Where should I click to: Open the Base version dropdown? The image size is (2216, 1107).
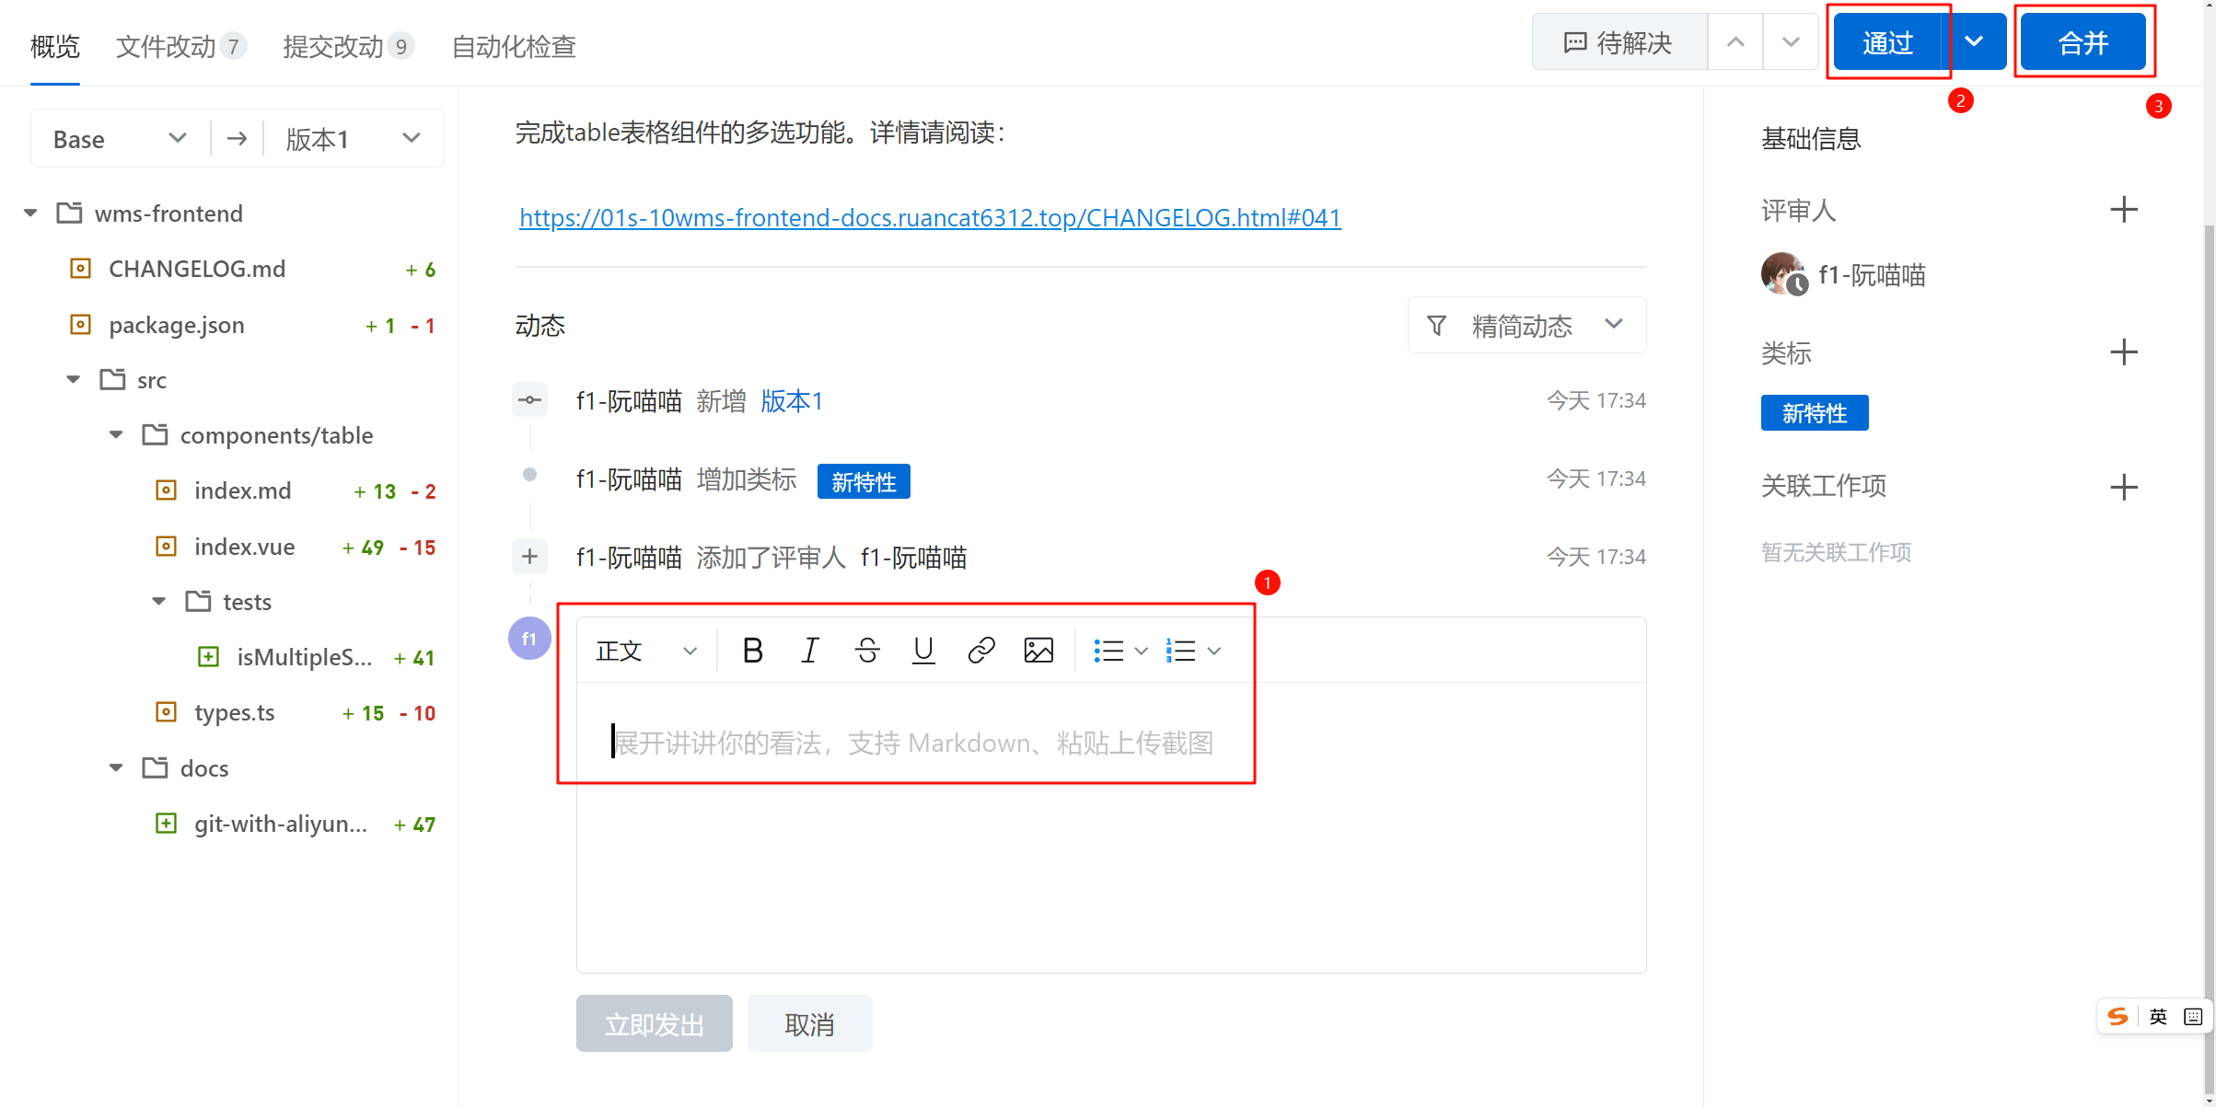tap(120, 139)
